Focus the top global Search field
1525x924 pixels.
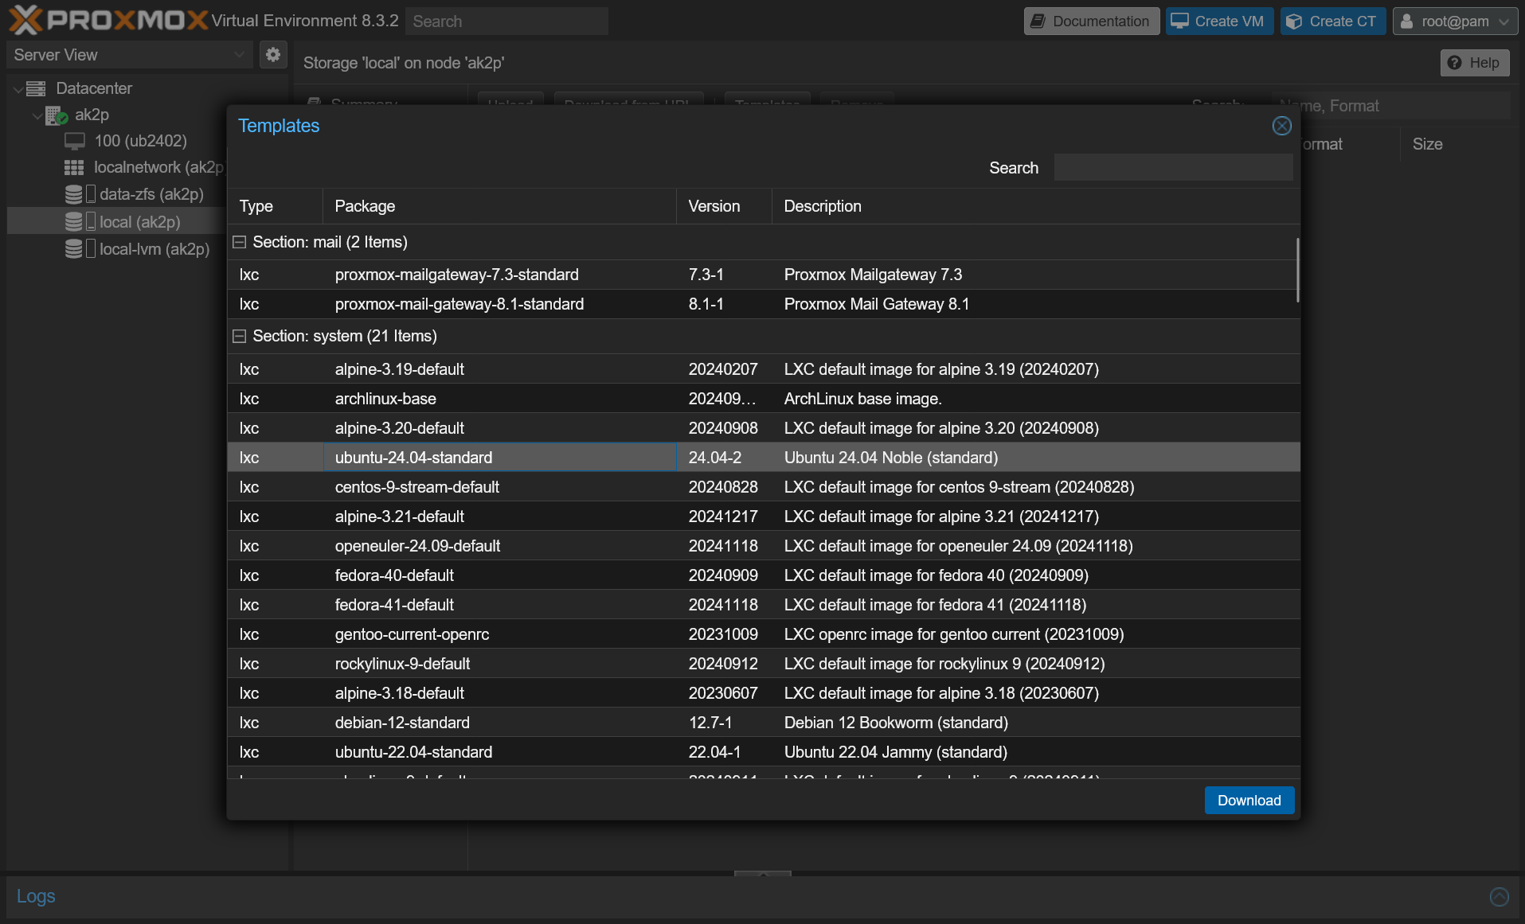pos(506,21)
